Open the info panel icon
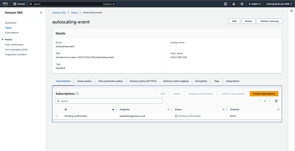The height and width of the screenshot is (151, 295). [x=292, y=11]
